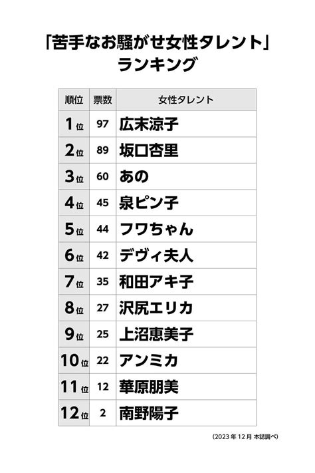Select the name 沢尻エリカ
Screen dimensions: 315x473
tap(156, 308)
